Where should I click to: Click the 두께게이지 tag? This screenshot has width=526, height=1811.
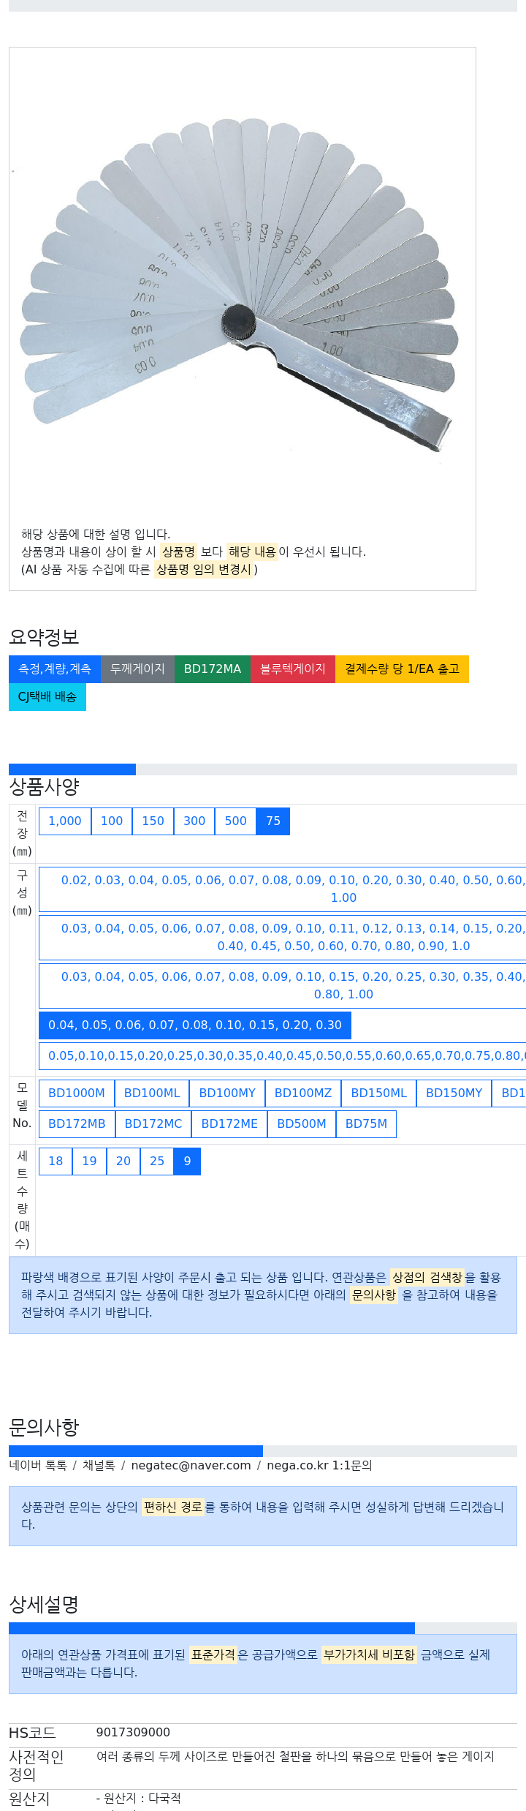tap(137, 669)
